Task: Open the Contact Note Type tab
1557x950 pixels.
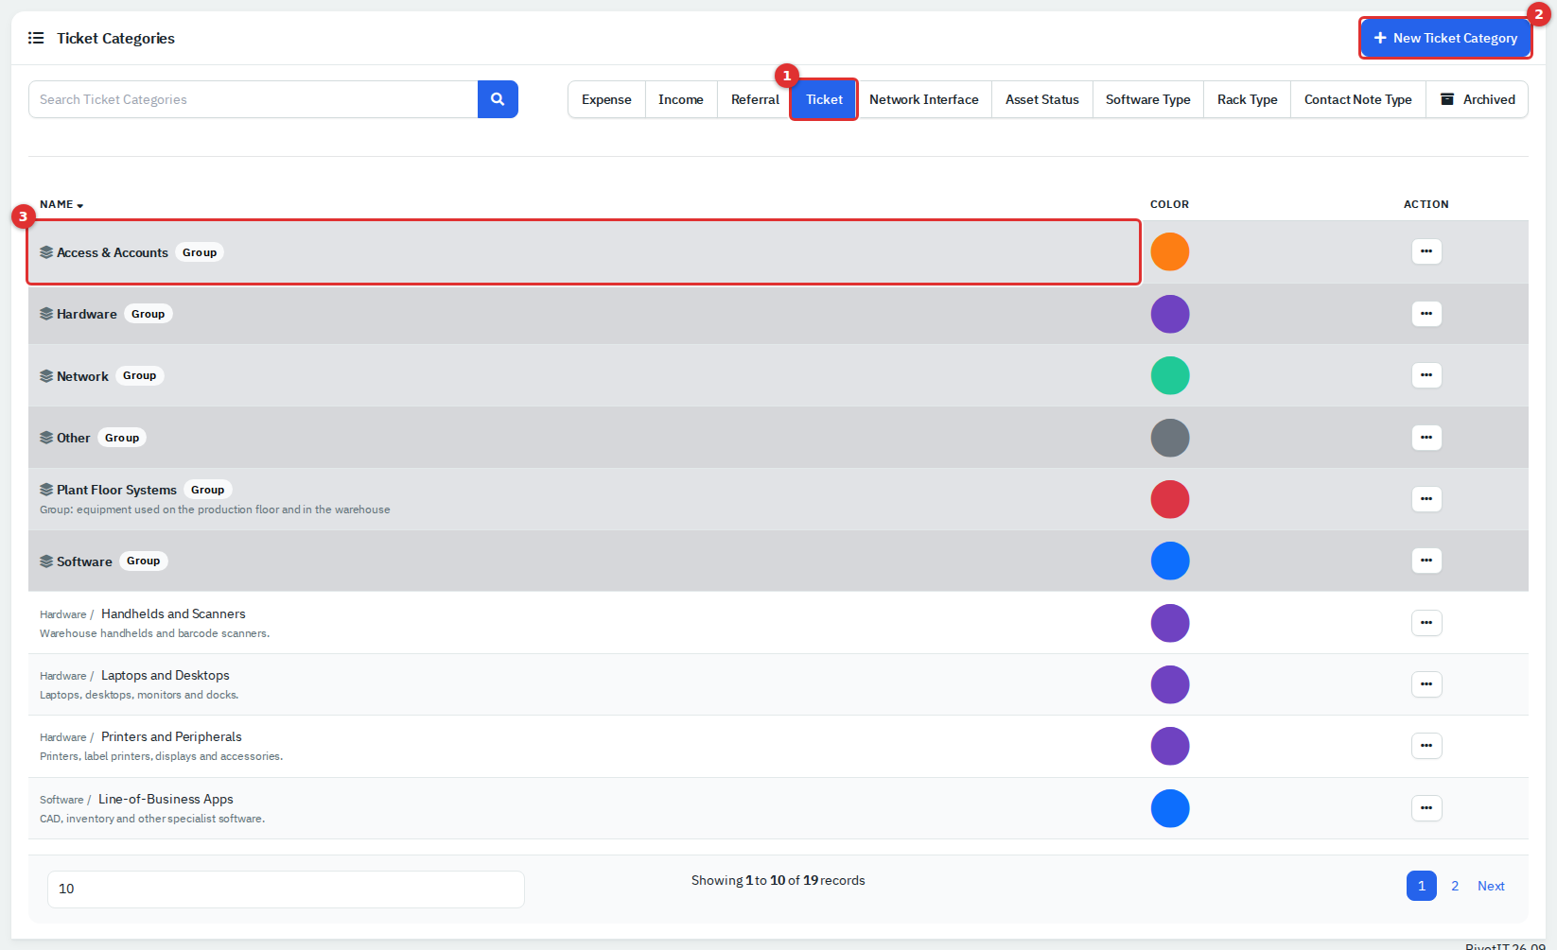Action: coord(1358,99)
